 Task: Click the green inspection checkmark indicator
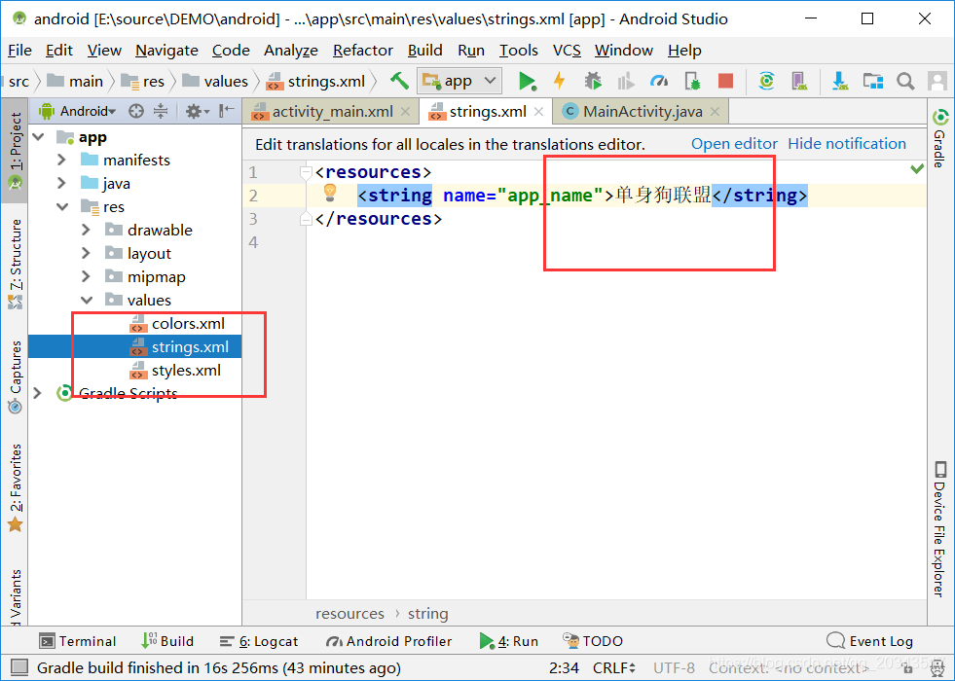tap(917, 168)
